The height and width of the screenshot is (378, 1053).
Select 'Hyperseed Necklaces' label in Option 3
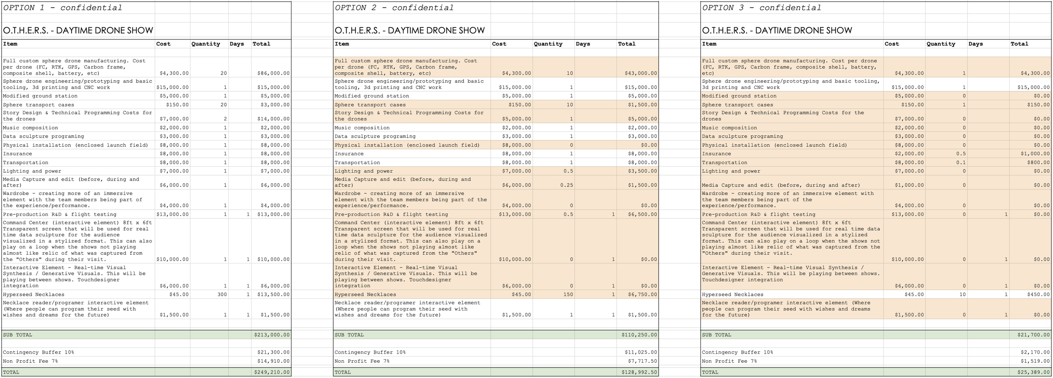[x=733, y=295]
